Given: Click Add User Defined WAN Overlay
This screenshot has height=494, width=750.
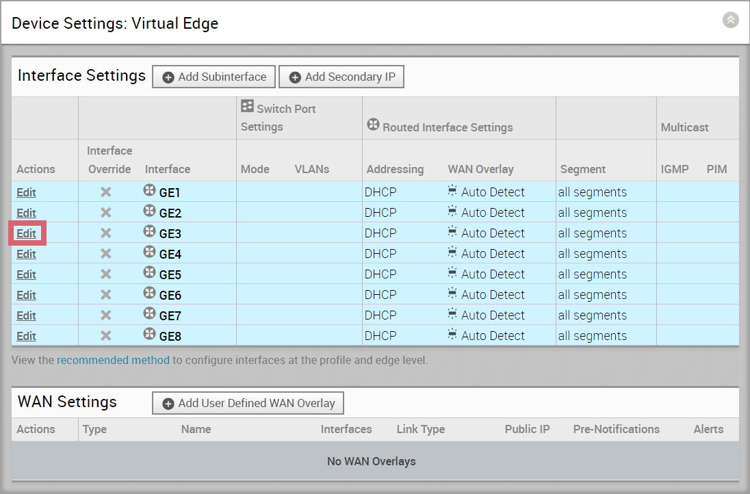Looking at the screenshot, I should point(248,403).
